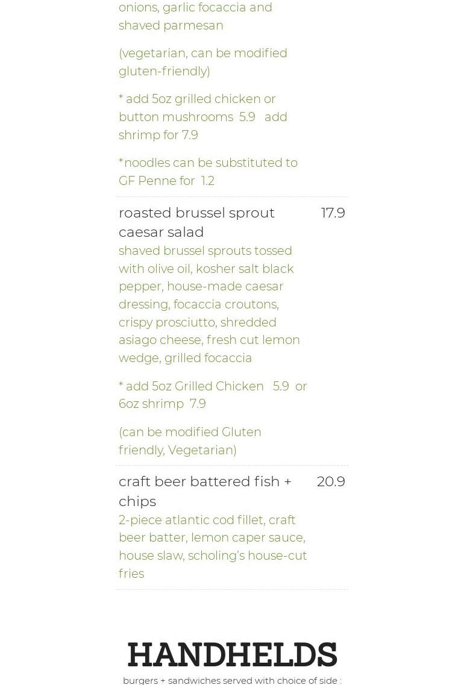This screenshot has height=685, width=464.
Task: Click the 6oz shrimp 7.9 add-on text
Action: [x=162, y=404]
